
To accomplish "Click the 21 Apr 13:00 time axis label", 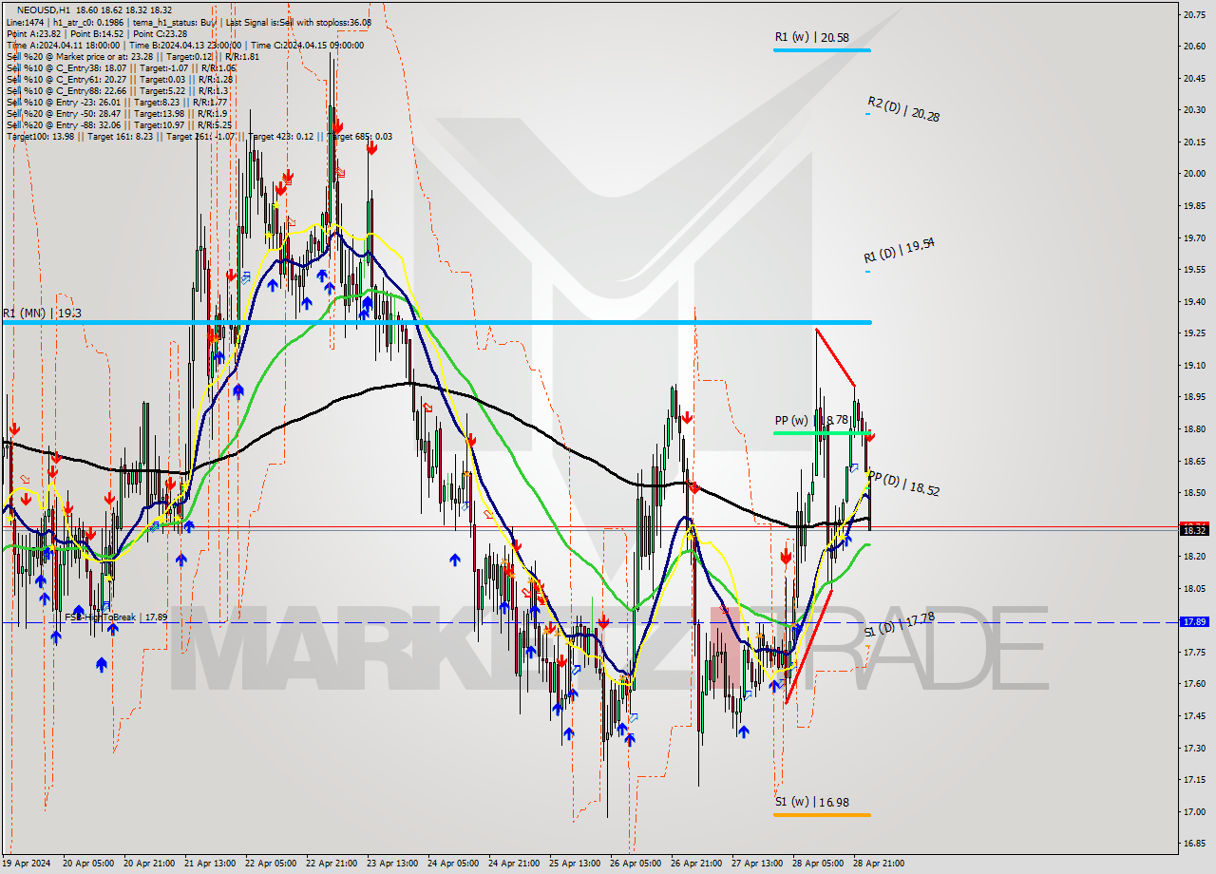I will point(209,864).
